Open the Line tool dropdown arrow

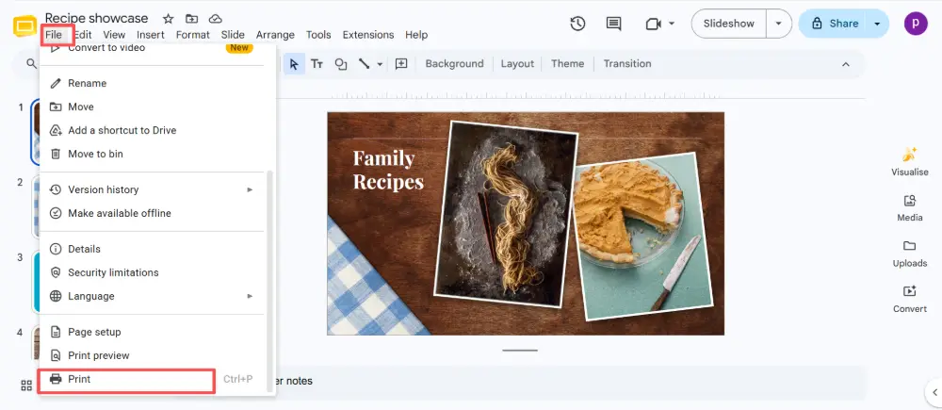point(380,64)
